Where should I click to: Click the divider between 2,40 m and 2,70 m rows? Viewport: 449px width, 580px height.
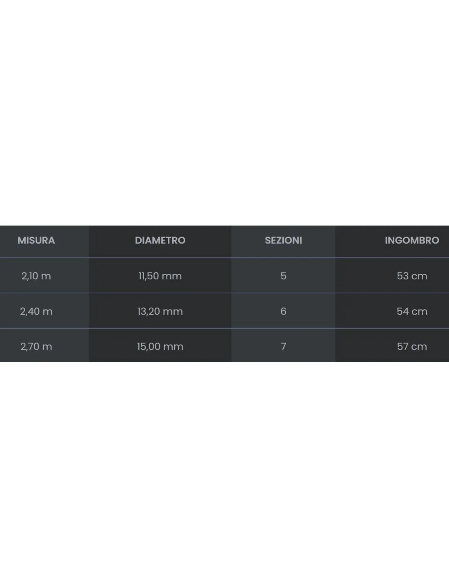pos(224,328)
